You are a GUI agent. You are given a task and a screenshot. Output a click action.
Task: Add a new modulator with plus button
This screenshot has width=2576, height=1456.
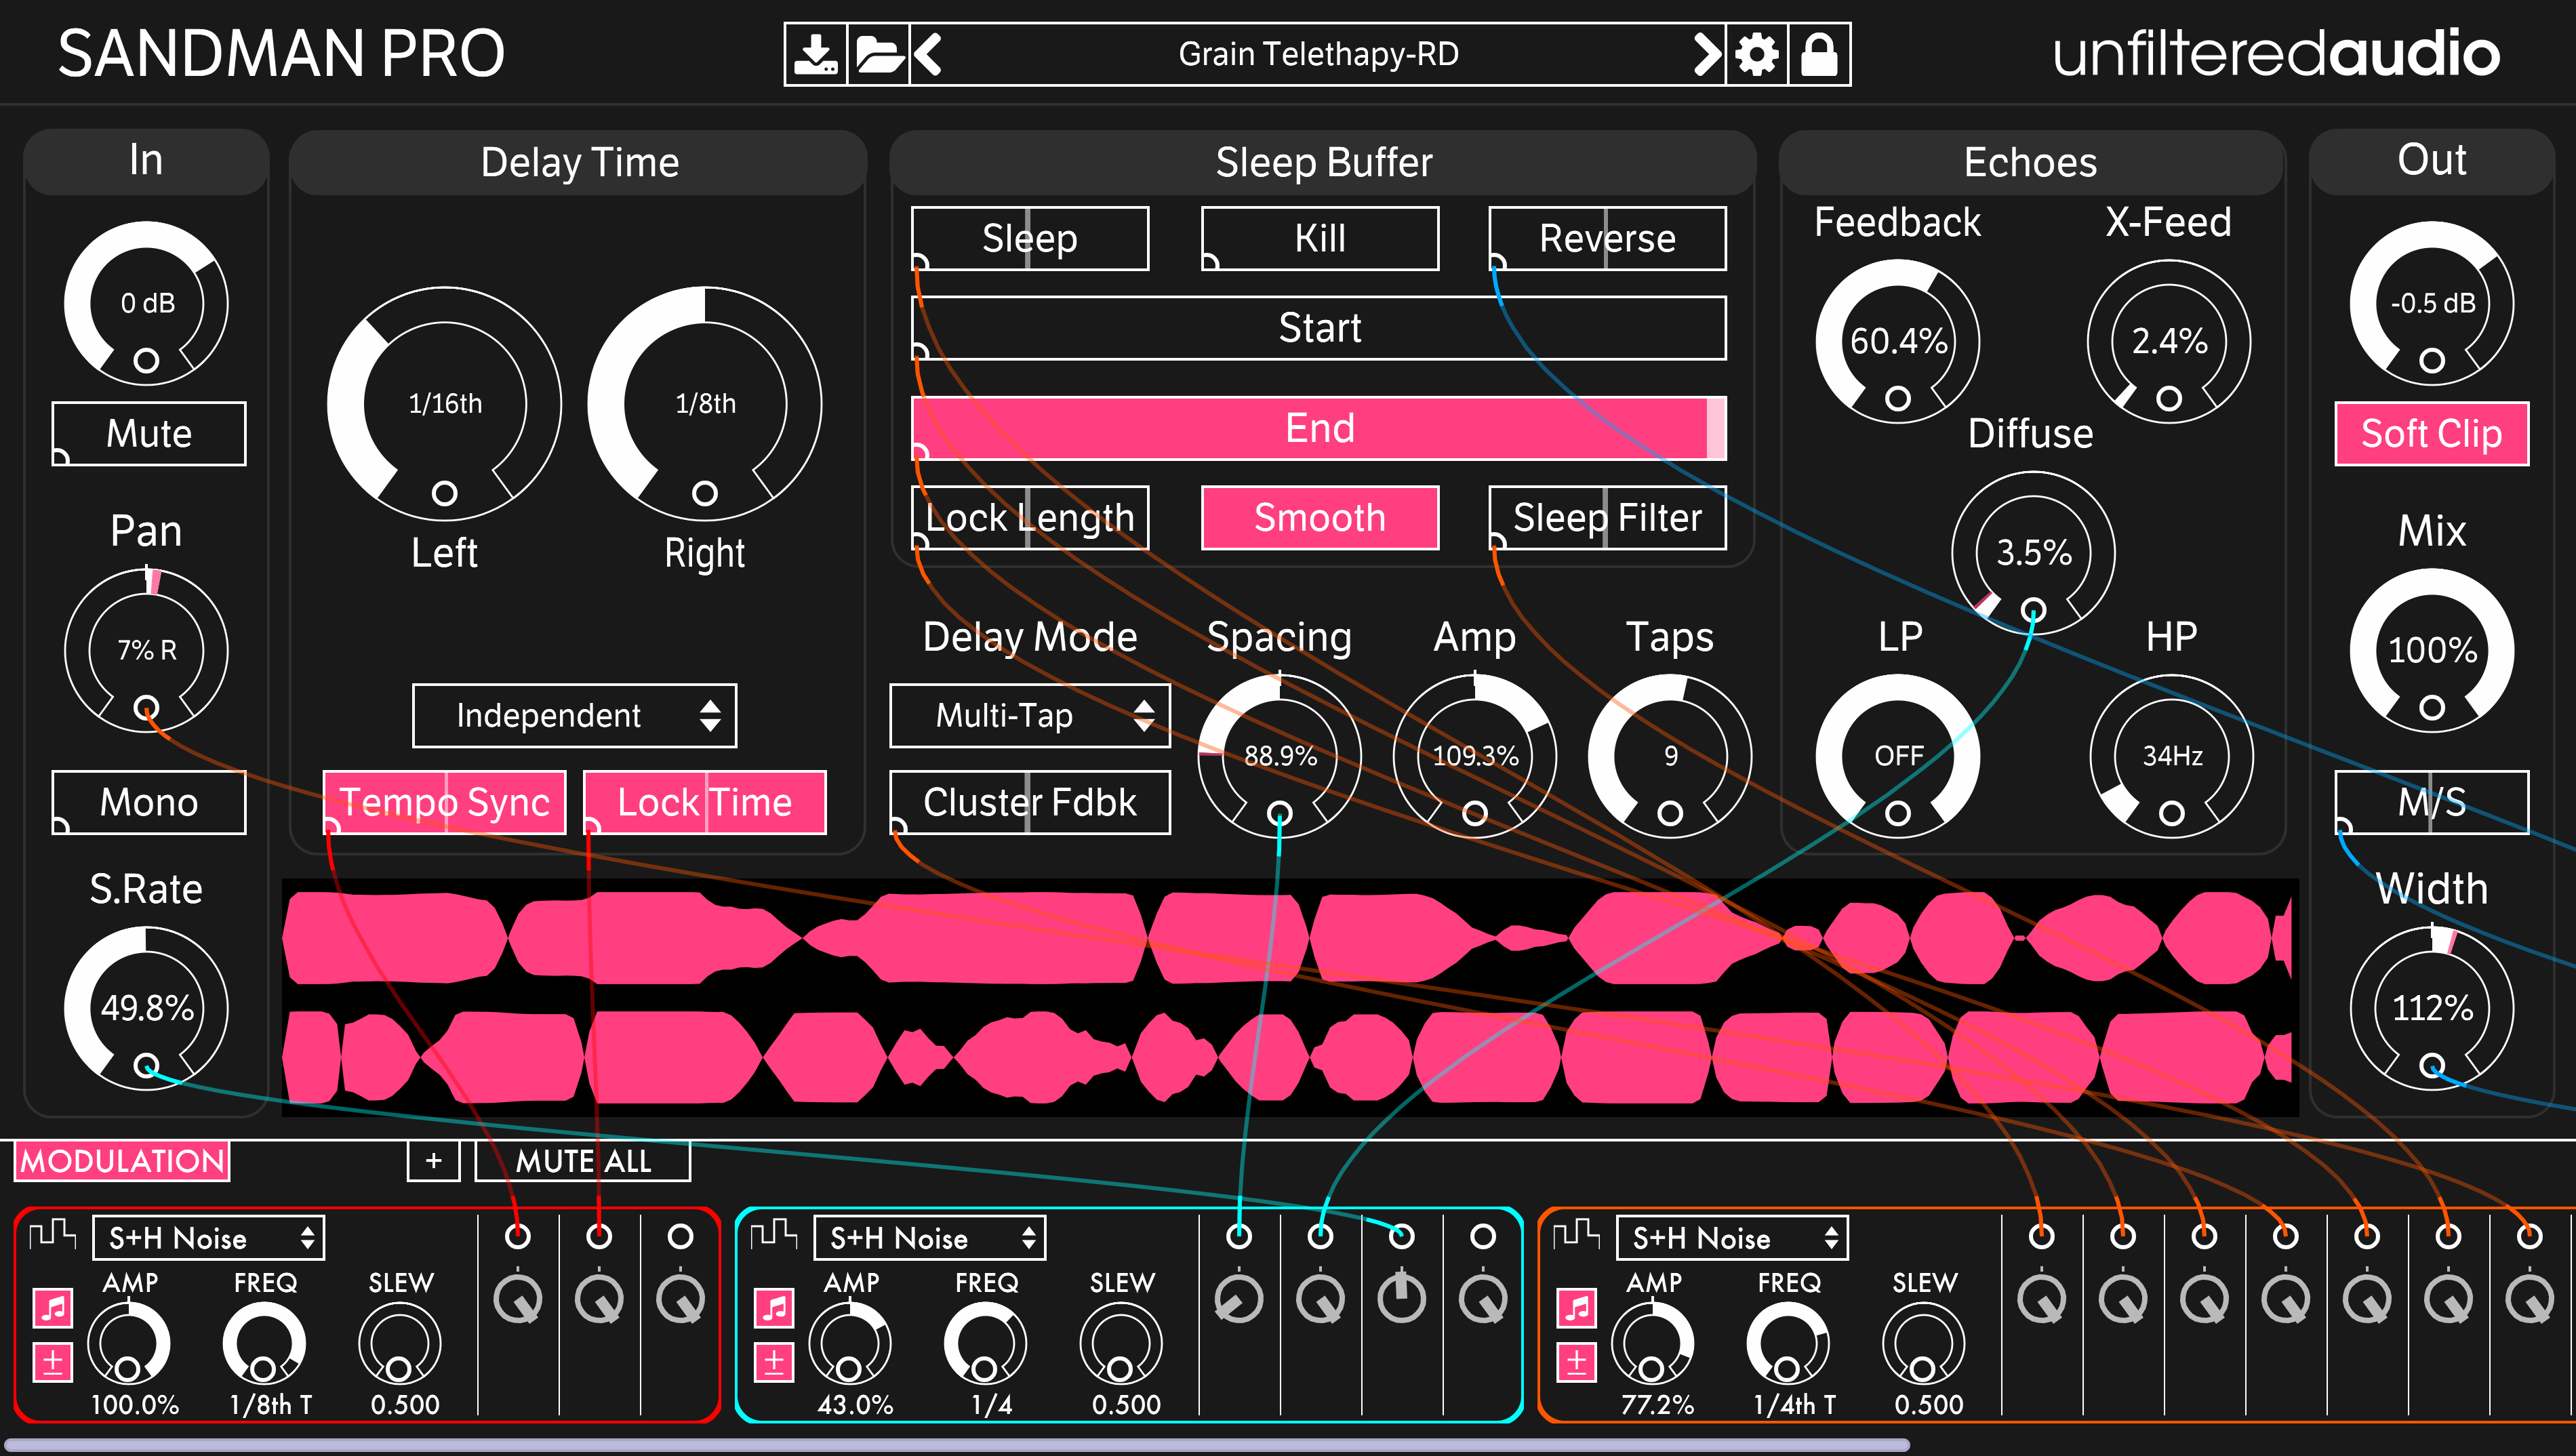(x=433, y=1161)
